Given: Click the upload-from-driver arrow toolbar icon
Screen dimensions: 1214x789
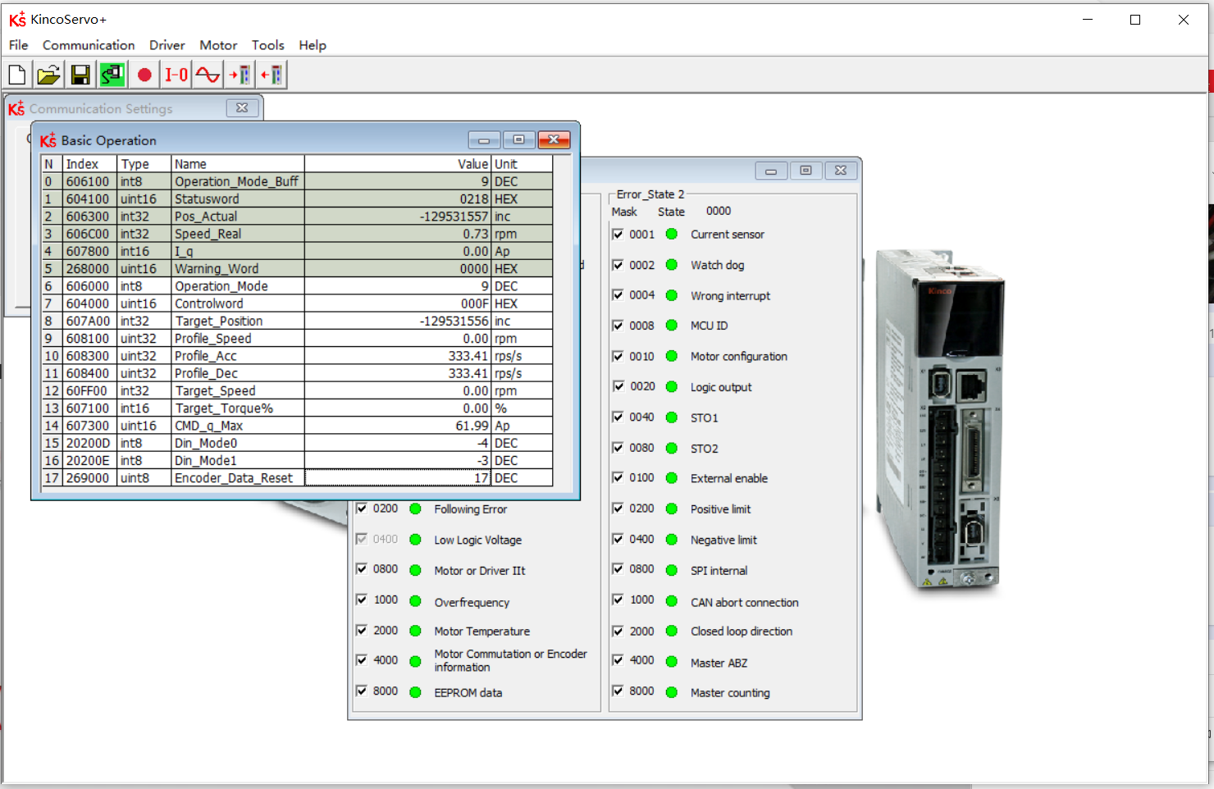Looking at the screenshot, I should point(272,75).
